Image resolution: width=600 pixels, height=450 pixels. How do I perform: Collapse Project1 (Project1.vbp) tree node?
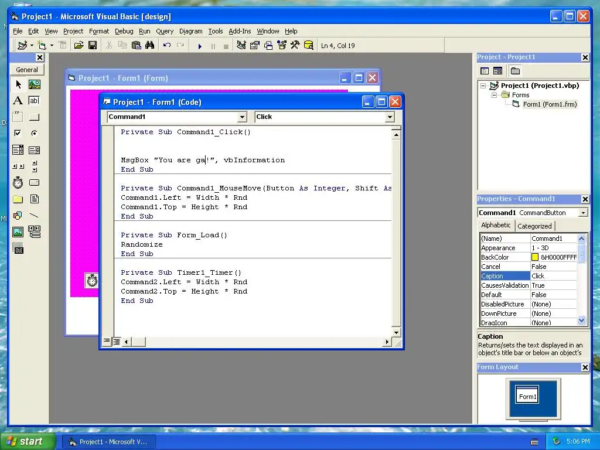[x=483, y=86]
